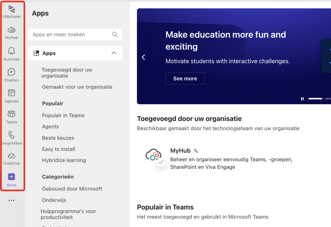Select the Apps section header
Screen dimensions: 331x227
click(x=67, y=53)
